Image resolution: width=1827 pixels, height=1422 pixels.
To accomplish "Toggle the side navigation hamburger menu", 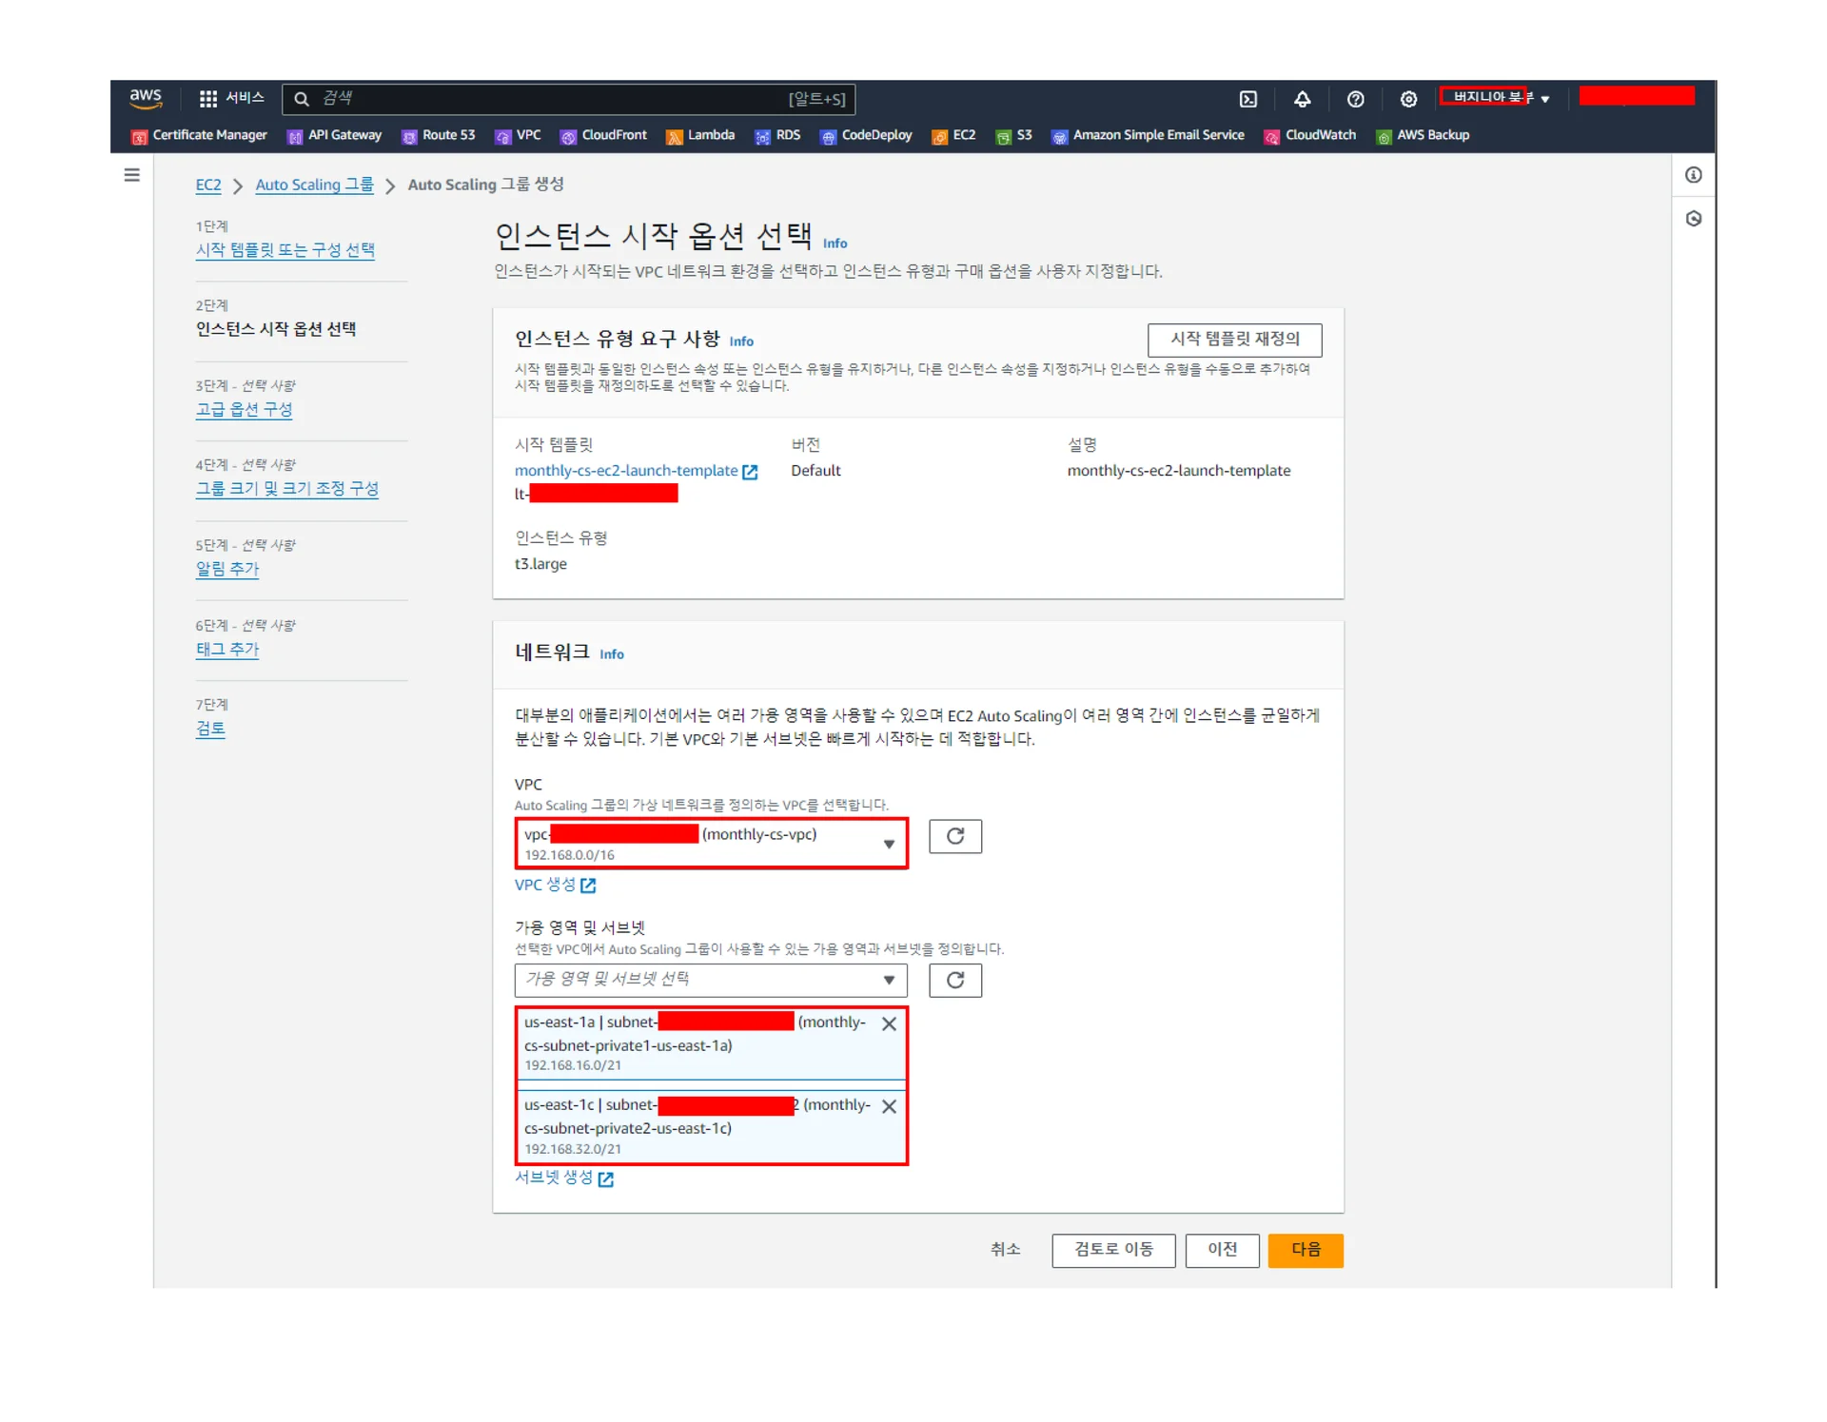I will [132, 175].
